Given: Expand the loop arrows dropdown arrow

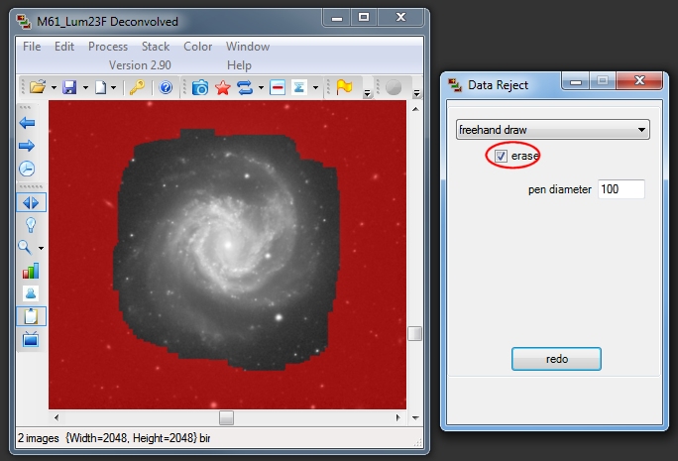Looking at the screenshot, I should (261, 88).
